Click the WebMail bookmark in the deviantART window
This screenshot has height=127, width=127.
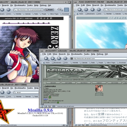[x=74, y=63]
